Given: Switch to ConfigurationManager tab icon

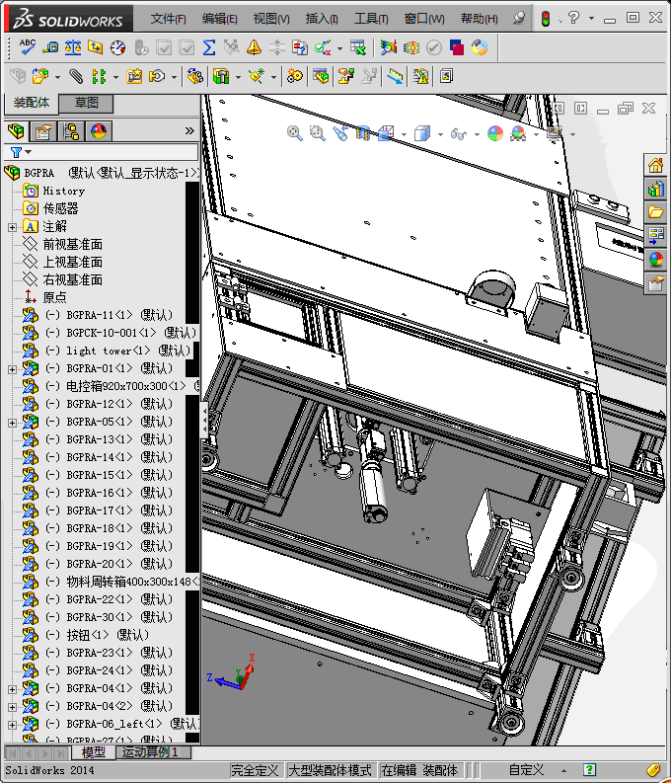Looking at the screenshot, I should point(71,131).
